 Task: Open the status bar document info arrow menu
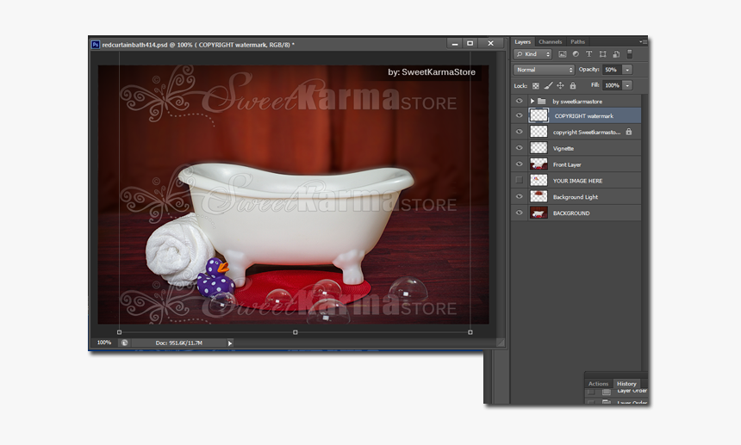coord(230,343)
